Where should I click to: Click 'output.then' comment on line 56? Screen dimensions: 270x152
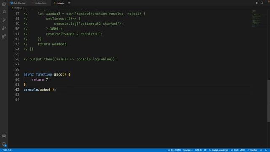point(40,59)
